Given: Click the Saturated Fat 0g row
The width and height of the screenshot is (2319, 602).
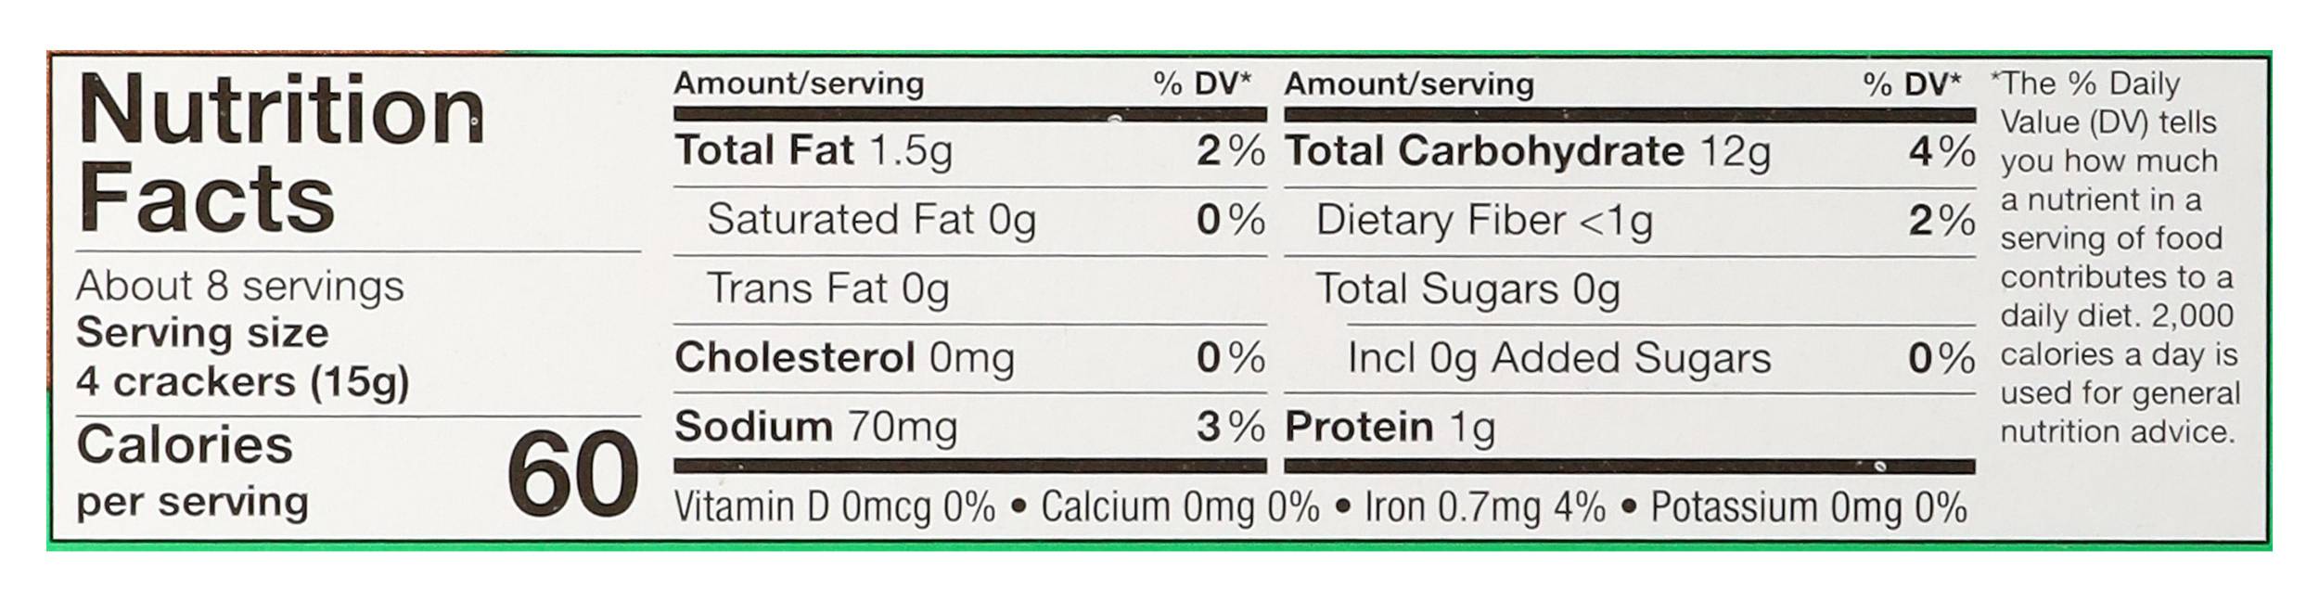Looking at the screenshot, I should [969, 221].
